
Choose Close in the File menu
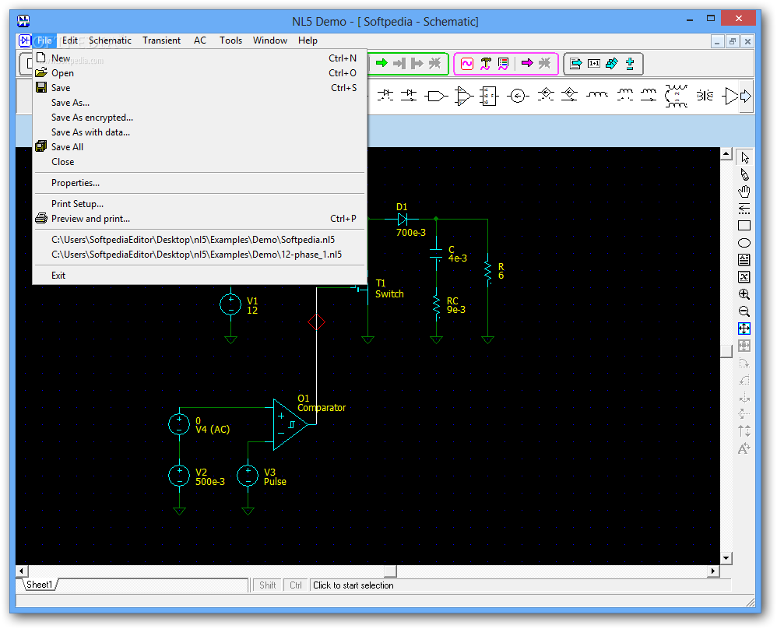(200, 162)
